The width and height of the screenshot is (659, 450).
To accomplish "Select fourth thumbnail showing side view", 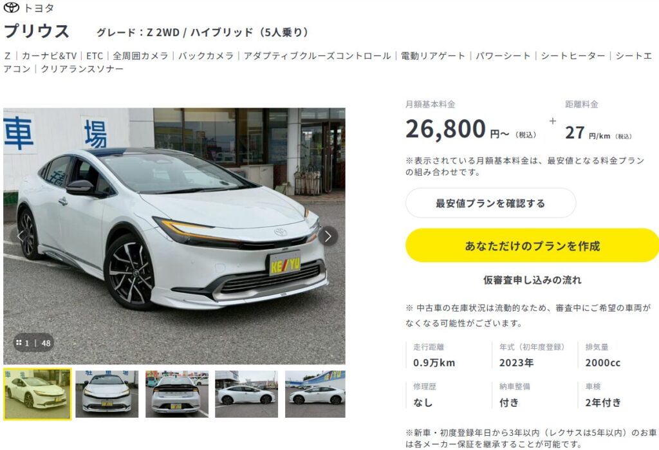I will [x=246, y=394].
